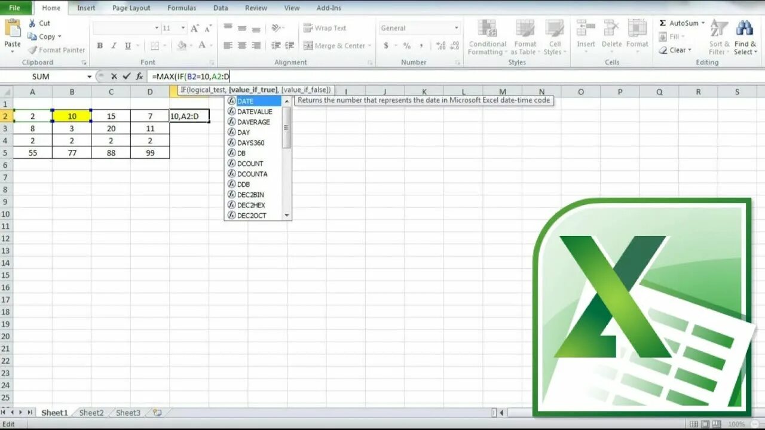Click the Paste clipboard icon
This screenshot has width=765, height=430.
[x=12, y=28]
